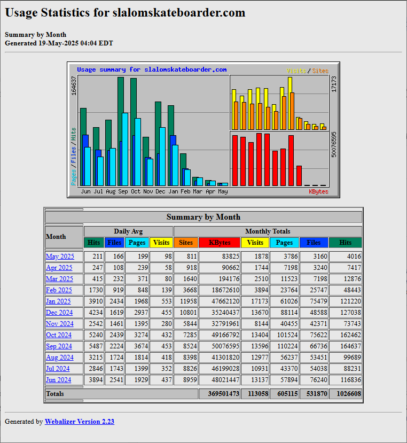407x443 pixels.
Task: Open the Oct 2024 monthly report link
Action: pos(59,335)
